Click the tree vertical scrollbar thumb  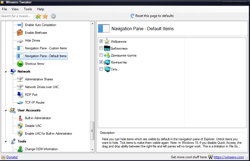[92, 131]
